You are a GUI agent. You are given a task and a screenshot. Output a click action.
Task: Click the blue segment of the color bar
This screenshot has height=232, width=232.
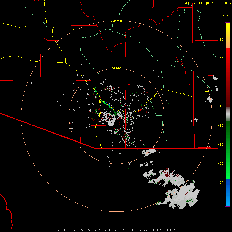click(228, 193)
